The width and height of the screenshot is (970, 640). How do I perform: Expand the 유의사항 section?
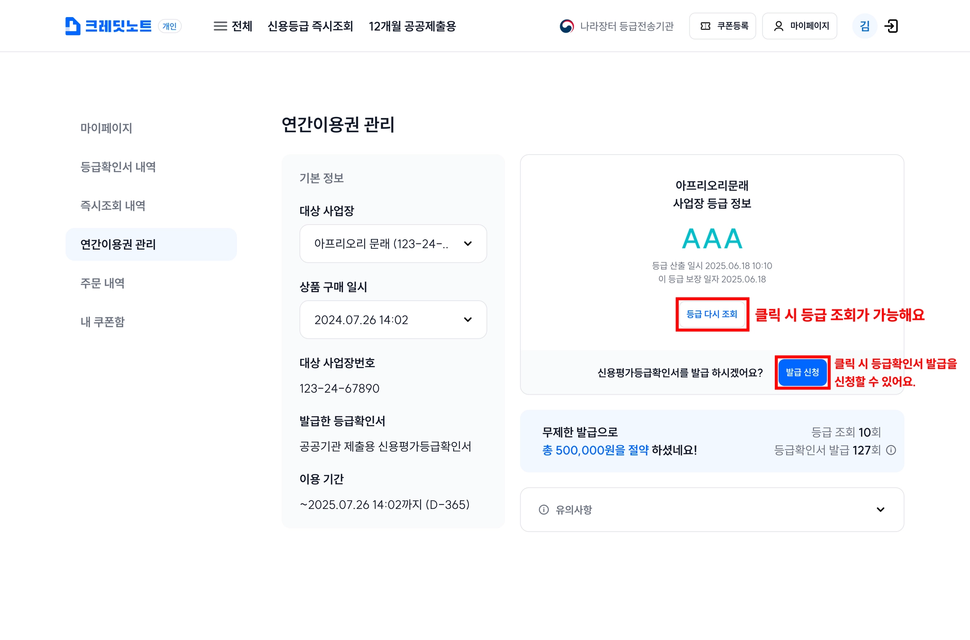coord(712,510)
